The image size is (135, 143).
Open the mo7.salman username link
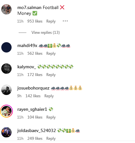(29, 7)
